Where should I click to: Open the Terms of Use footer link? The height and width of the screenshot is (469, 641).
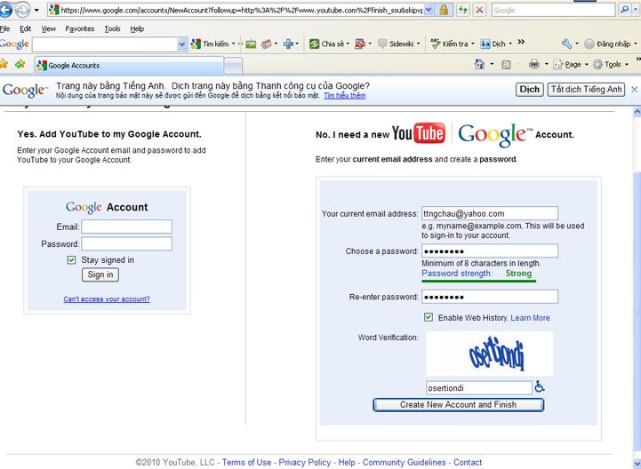coord(246,462)
